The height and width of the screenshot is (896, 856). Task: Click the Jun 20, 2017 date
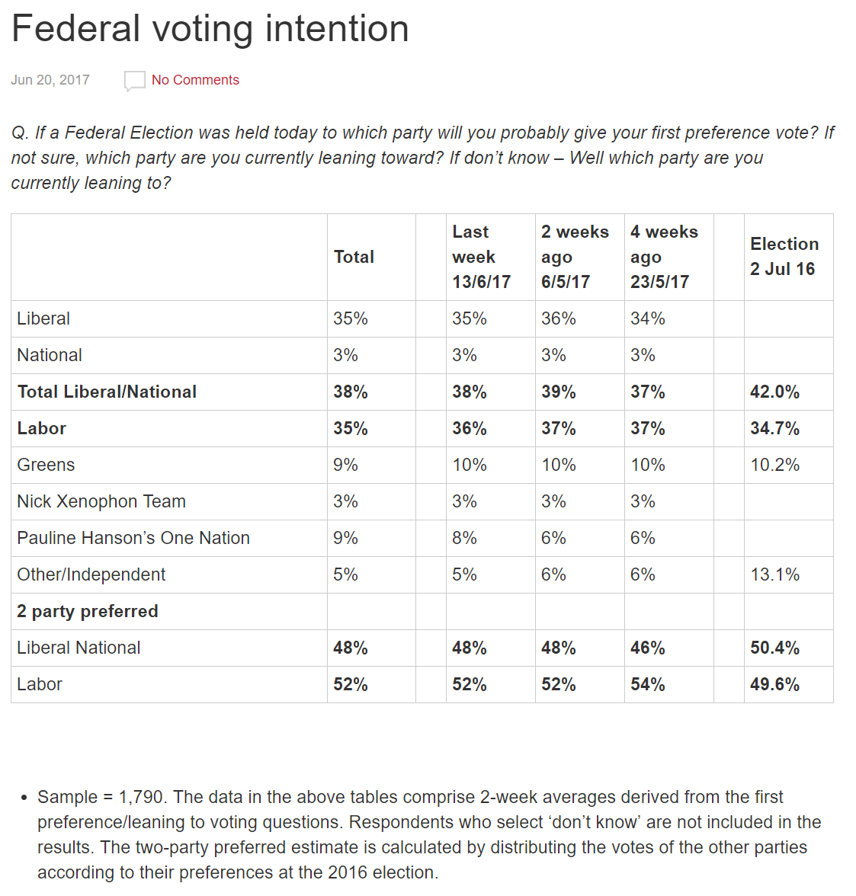point(50,80)
